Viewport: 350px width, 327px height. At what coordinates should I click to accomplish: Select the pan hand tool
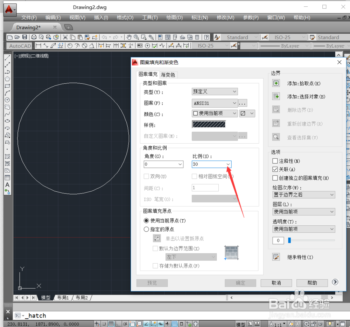[x=129, y=37]
